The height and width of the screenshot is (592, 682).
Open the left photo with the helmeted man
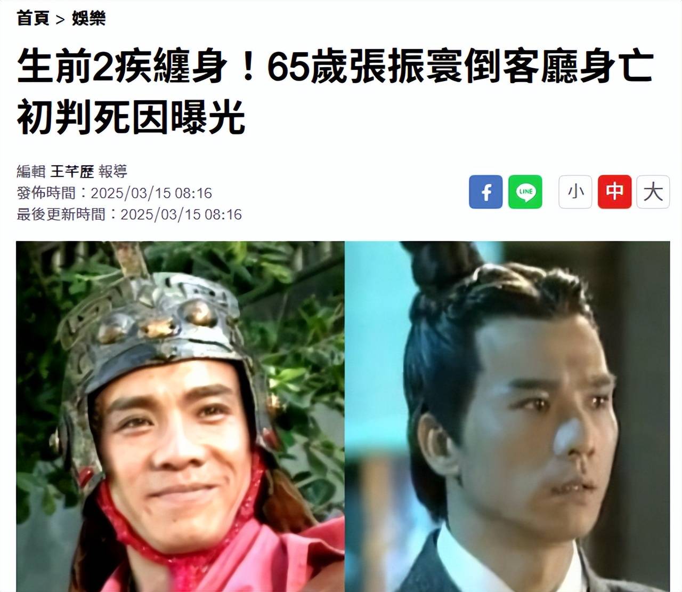pos(180,416)
